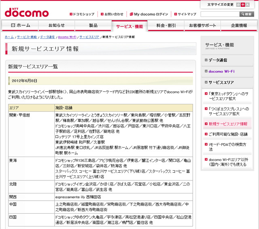This screenshot has width=259, height=229.
Task: Click arrow icon beside 東京ミッドタウン sidebar link
Action: click(206, 93)
